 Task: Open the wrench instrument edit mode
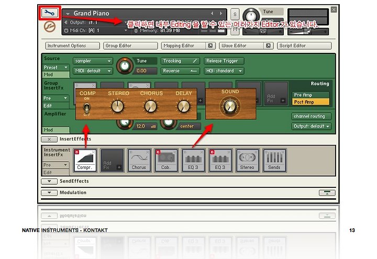pyautogui.click(x=50, y=13)
